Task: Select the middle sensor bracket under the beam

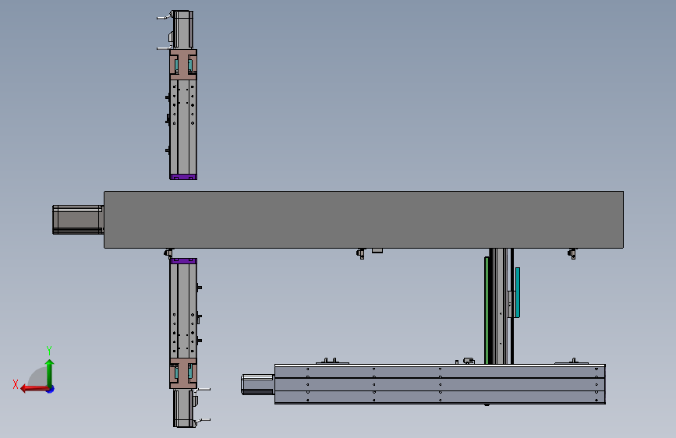Action: pos(361,253)
